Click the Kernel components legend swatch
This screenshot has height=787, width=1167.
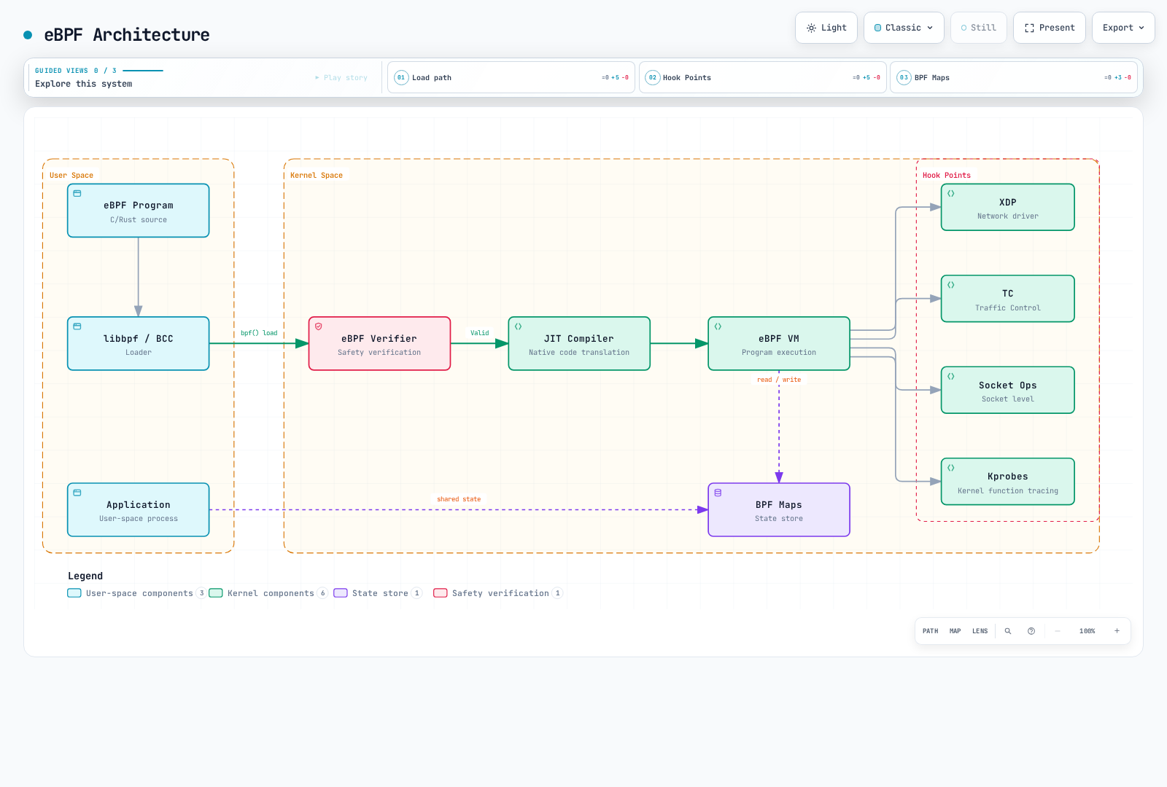tap(216, 593)
